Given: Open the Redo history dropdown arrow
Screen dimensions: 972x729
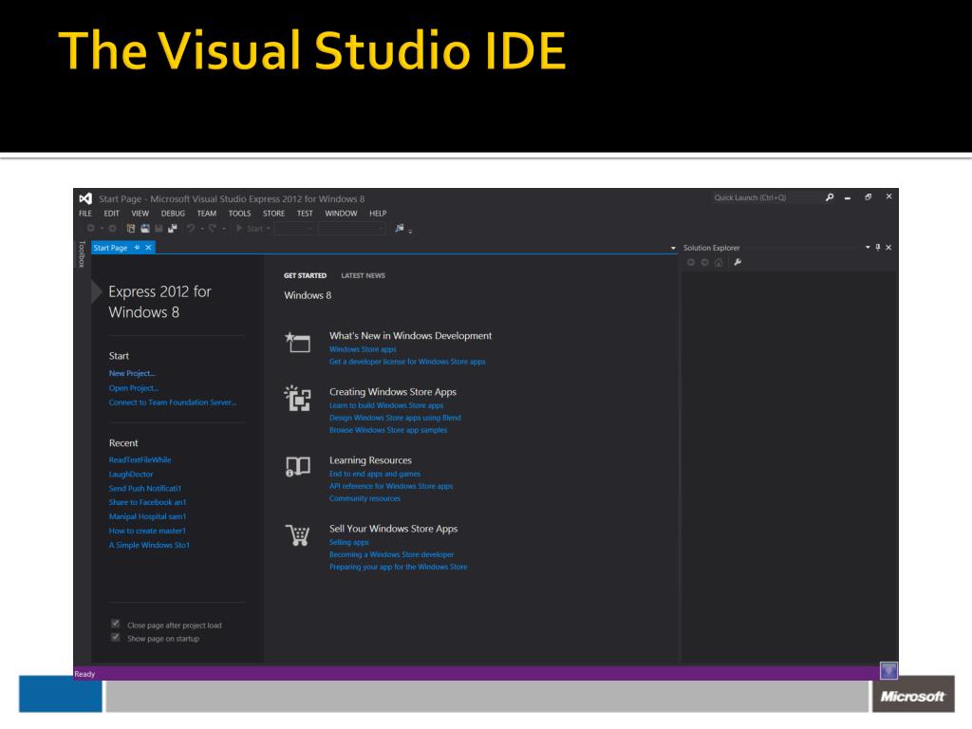Looking at the screenshot, I should [x=224, y=229].
